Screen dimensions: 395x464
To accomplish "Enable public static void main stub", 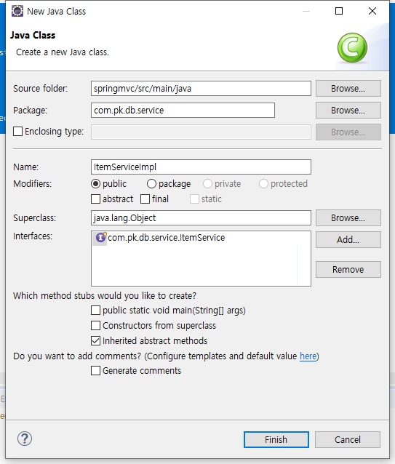I will (x=95, y=310).
